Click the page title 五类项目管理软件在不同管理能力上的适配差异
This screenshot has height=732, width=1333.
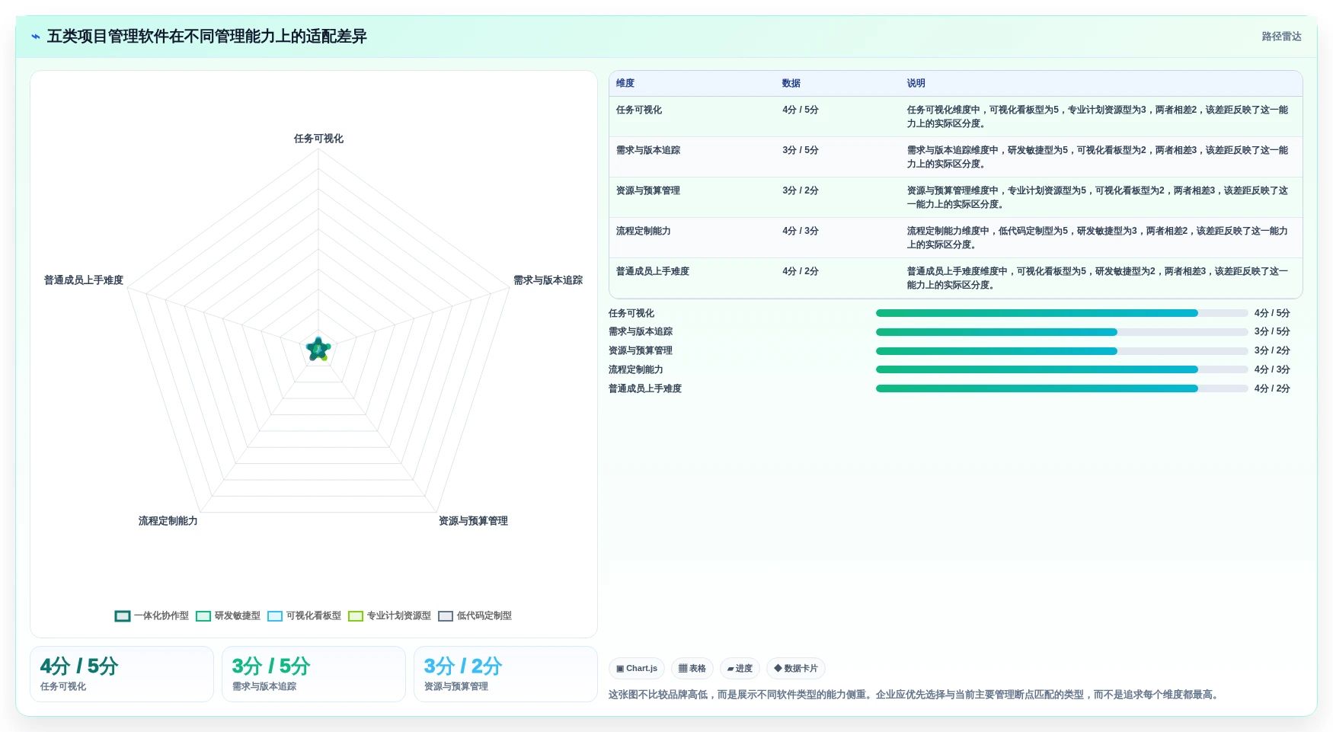pyautogui.click(x=207, y=37)
